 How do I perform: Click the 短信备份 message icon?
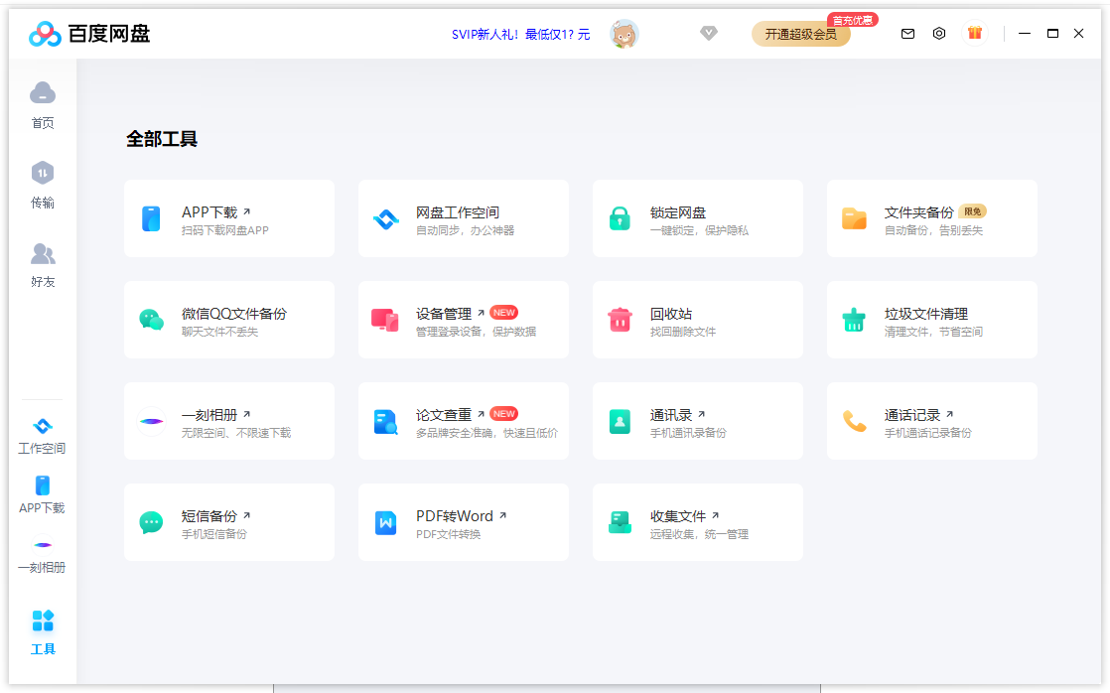coord(152,523)
